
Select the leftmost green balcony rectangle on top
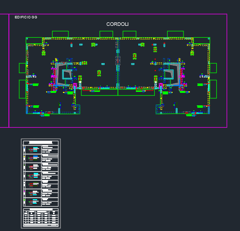60,34
